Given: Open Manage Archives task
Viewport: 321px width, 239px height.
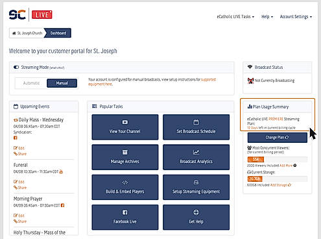Looking at the screenshot, I should tap(125, 157).
